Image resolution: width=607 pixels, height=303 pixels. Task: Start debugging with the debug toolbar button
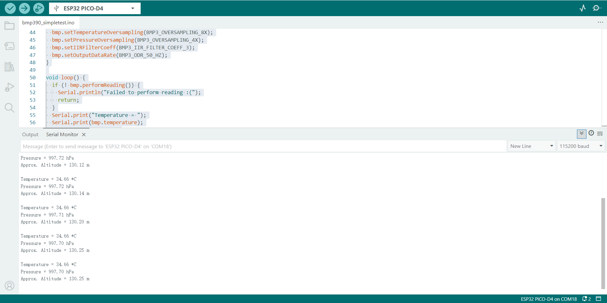[39, 8]
